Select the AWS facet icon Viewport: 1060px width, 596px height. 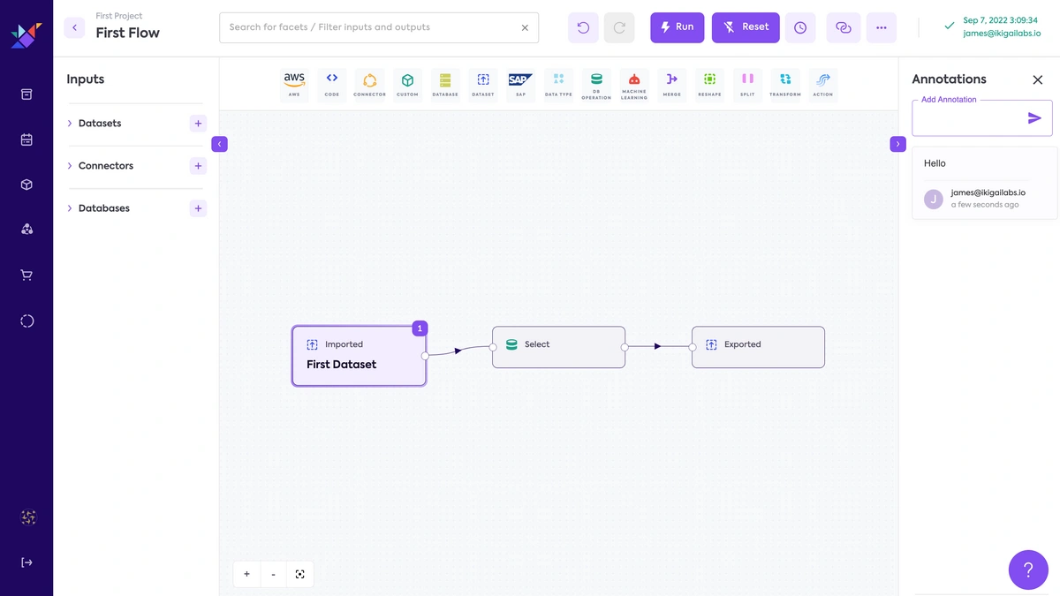294,83
